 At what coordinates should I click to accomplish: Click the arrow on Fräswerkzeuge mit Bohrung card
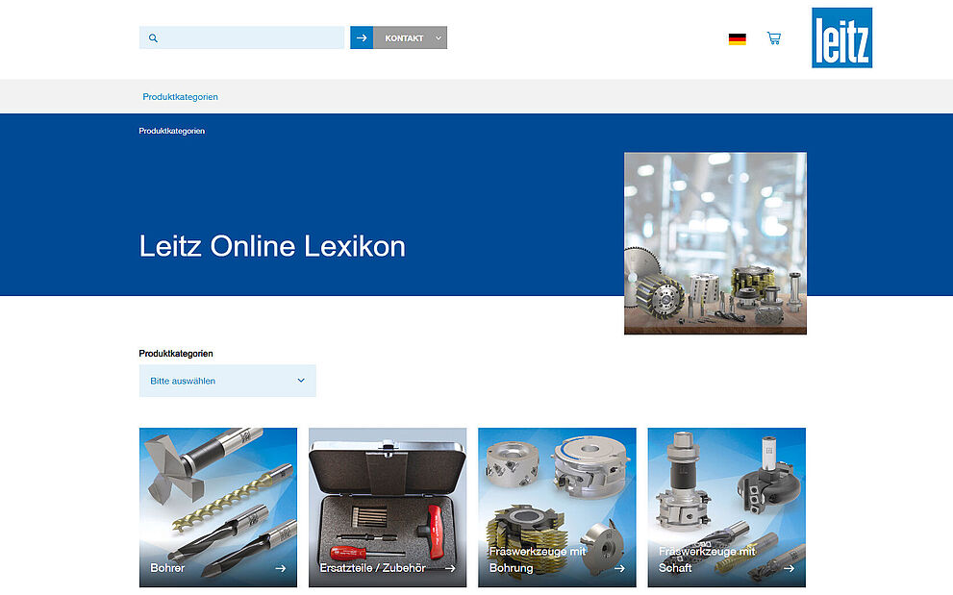[620, 568]
